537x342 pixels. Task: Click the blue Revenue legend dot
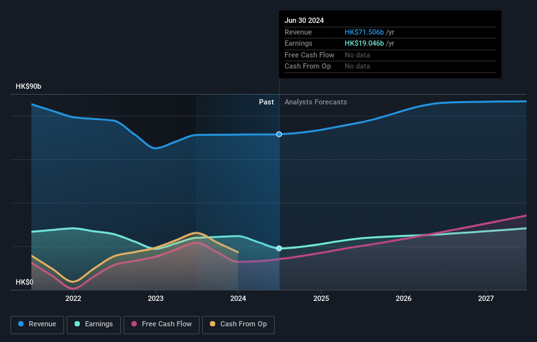21,324
